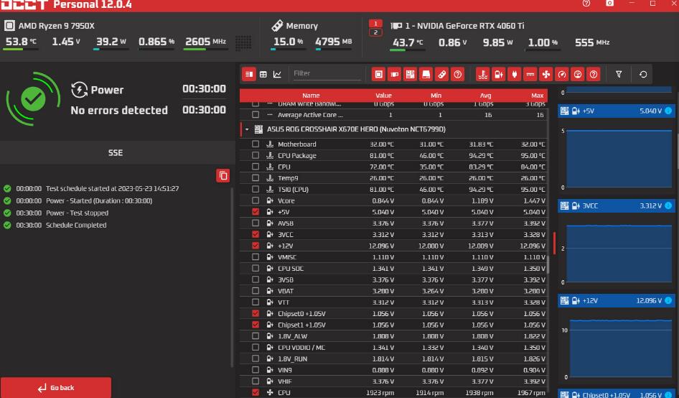This screenshot has width=679, height=398.
Task: Toggle the temperature sensor type filter
Action: 483,74
